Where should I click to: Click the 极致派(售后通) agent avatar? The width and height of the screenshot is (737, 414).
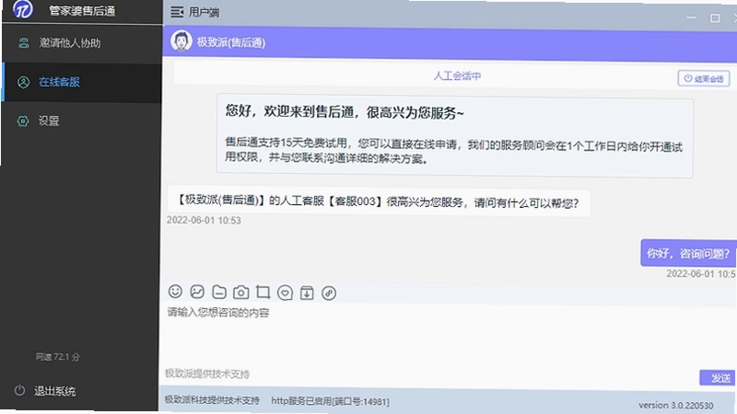tap(181, 40)
